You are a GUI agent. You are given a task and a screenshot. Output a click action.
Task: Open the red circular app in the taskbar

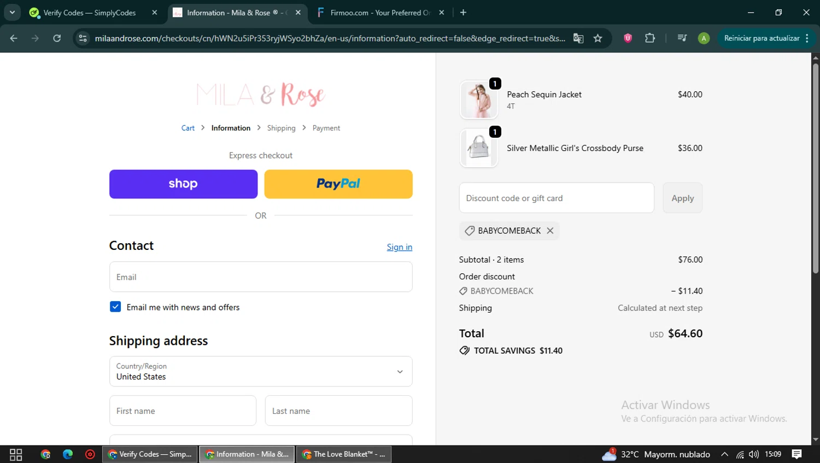[x=90, y=454]
